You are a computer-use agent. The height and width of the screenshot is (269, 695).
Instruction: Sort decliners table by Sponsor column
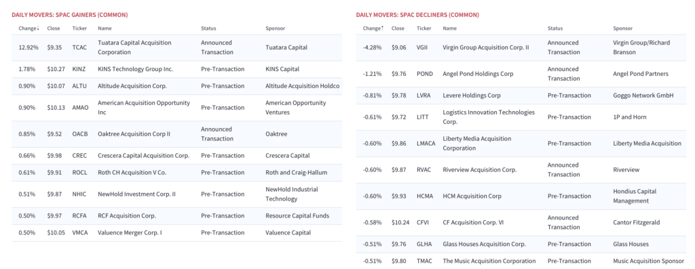623,28
